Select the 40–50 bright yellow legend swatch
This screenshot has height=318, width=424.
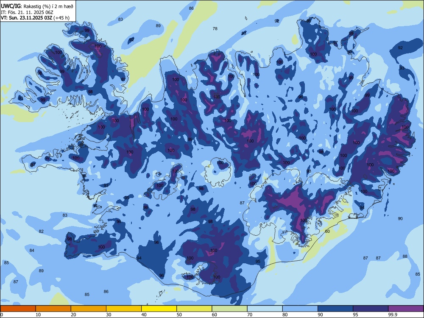(159, 309)
